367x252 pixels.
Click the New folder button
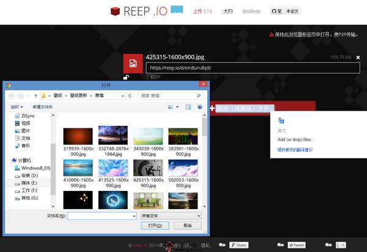42,107
